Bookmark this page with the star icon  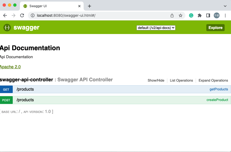[x=181, y=15]
